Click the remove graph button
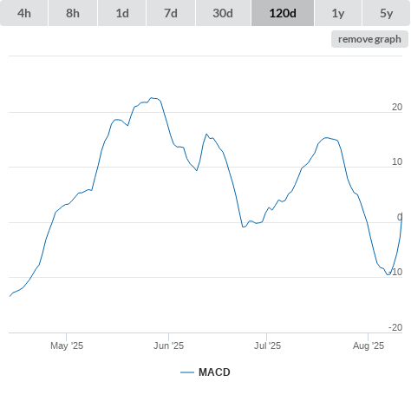411x395 pixels. pyautogui.click(x=369, y=39)
